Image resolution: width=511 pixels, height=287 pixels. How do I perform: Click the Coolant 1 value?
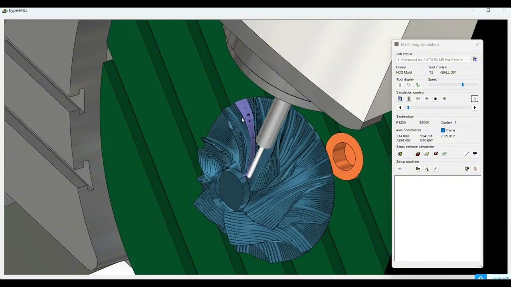click(448, 123)
